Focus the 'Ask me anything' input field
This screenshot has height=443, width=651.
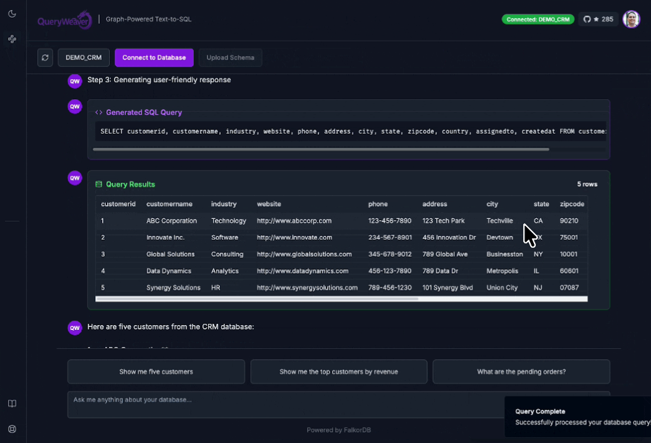coord(286,404)
